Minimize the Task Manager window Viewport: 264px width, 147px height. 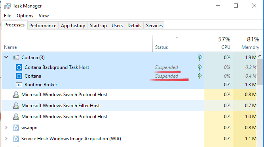click(218, 6)
